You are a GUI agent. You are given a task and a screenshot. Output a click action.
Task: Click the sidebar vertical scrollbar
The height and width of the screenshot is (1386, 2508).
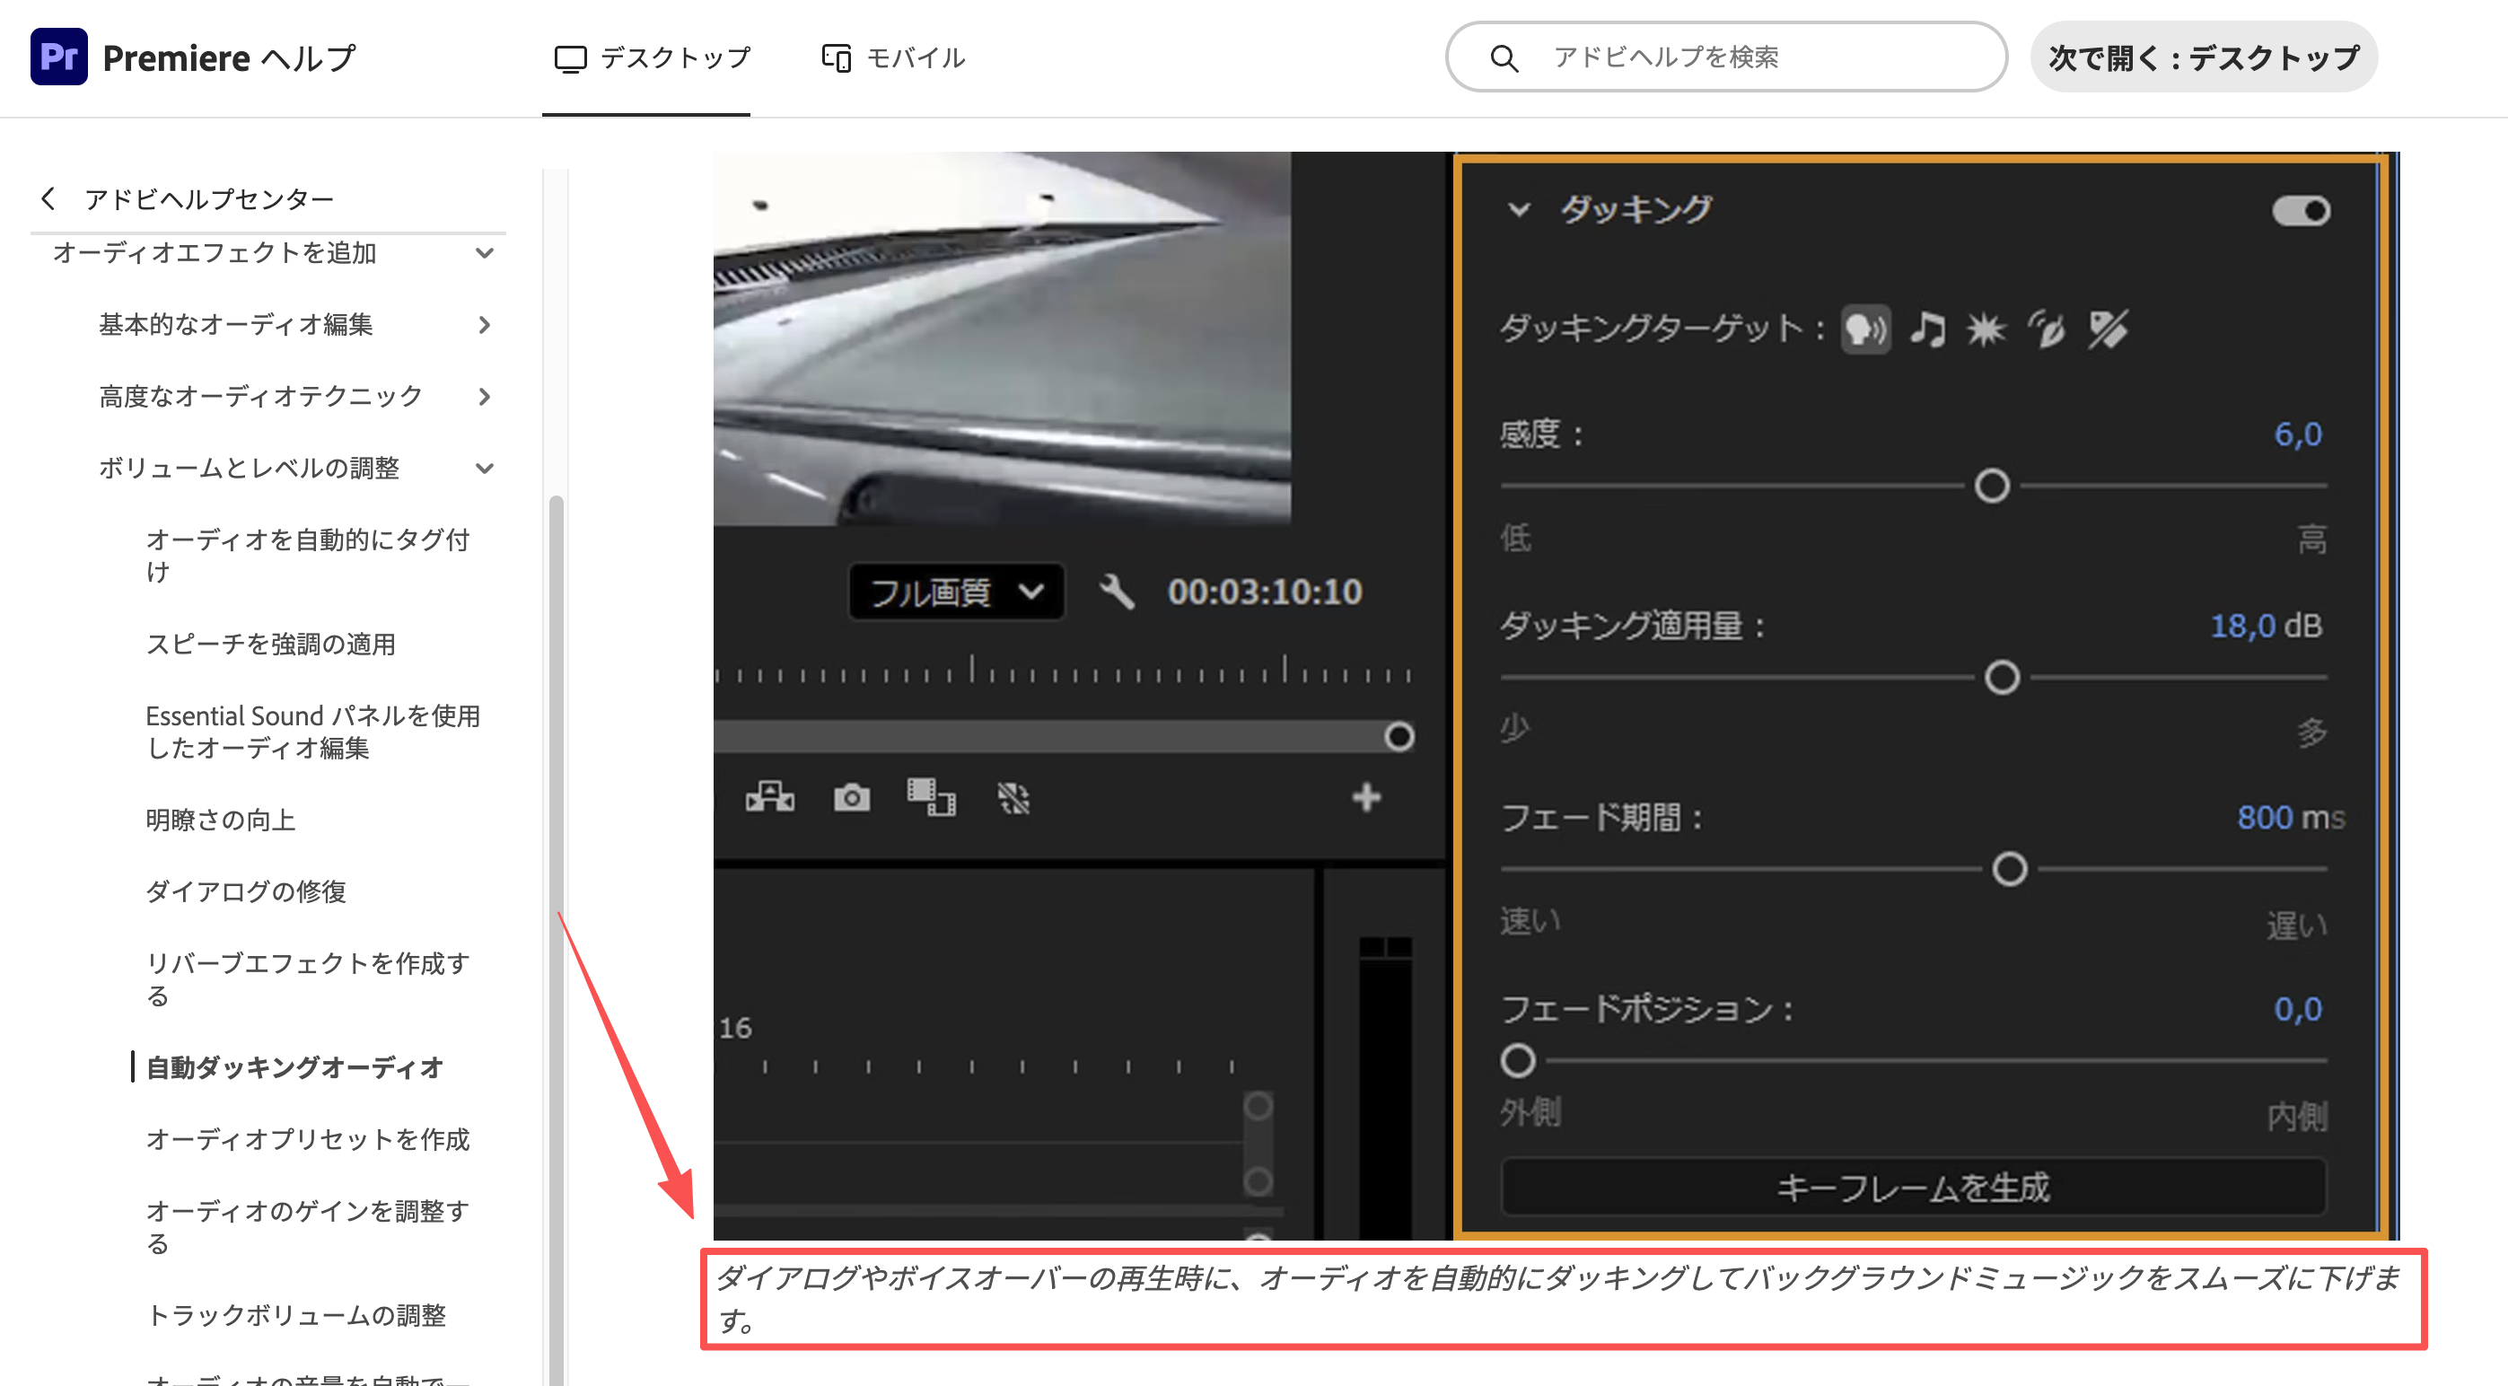[556, 939]
